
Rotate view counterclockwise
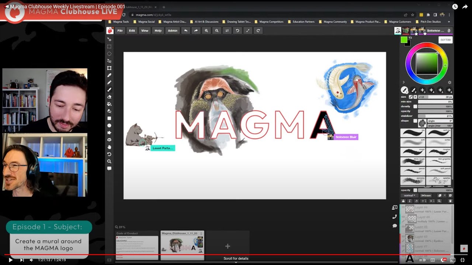tap(237, 31)
